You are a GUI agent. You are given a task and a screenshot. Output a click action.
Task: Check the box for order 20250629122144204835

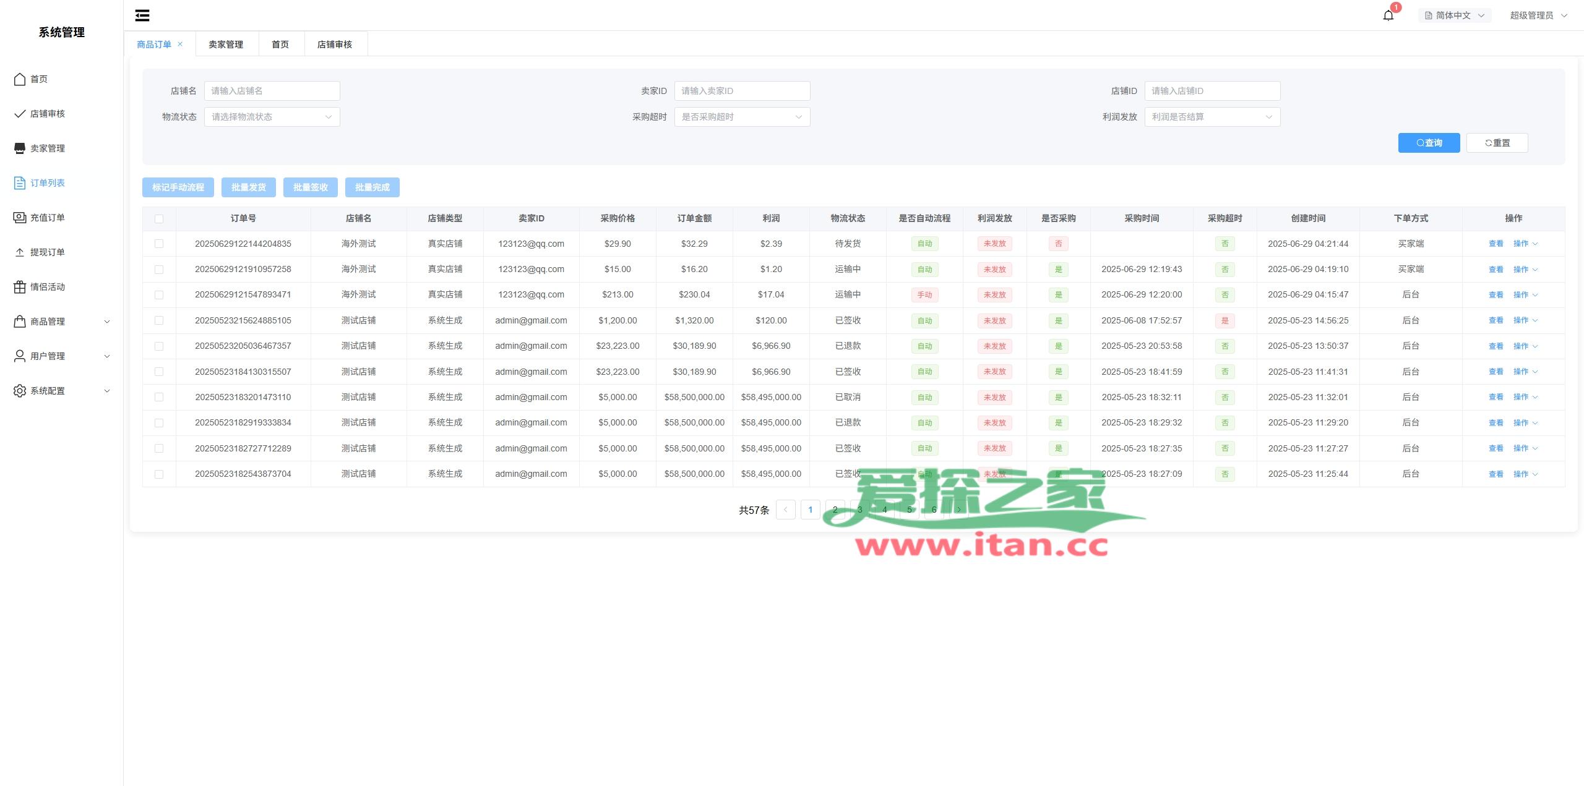(159, 244)
